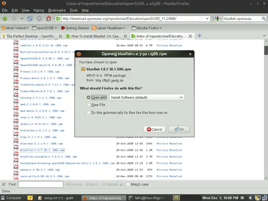Expand the Mozilla Firefox bookmarks folder

[x=147, y=28]
